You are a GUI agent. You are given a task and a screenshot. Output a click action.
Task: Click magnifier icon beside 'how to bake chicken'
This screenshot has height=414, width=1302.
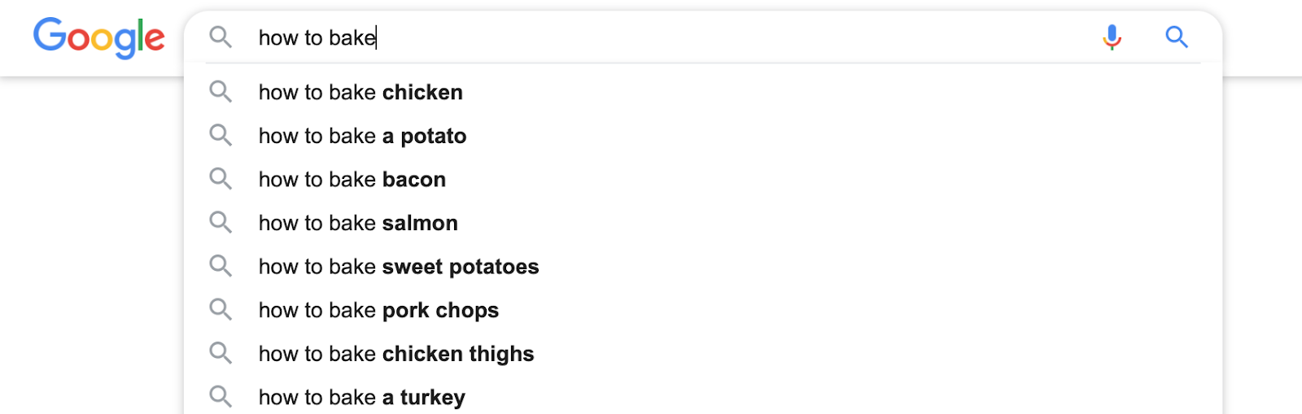221,91
